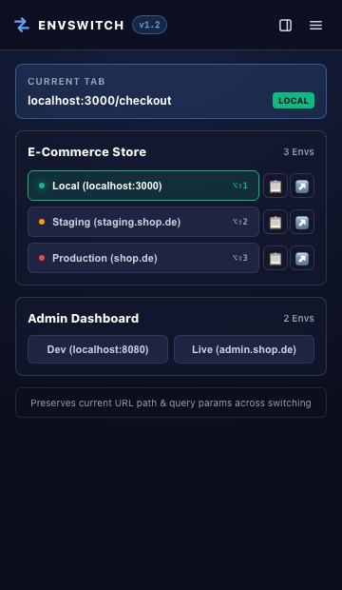Viewport: 342px width, 590px height.
Task: Open Local environment in new tab arrow icon
Action: click(302, 186)
